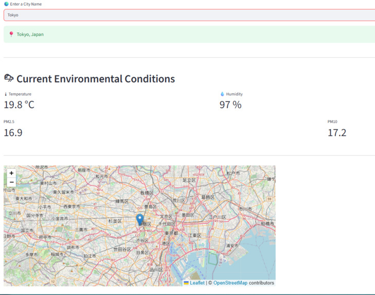375x295 pixels.
Task: Click the 江戸川区 label on the map
Action: coord(217,217)
